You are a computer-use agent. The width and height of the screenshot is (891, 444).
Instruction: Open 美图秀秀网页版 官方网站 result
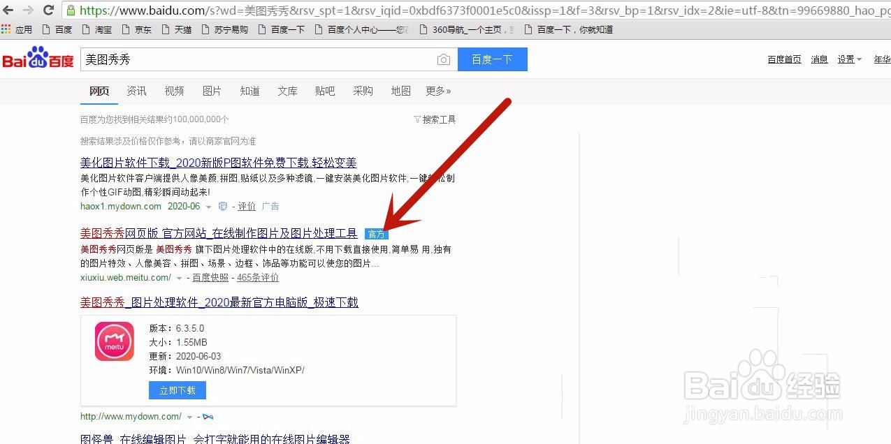tap(219, 233)
